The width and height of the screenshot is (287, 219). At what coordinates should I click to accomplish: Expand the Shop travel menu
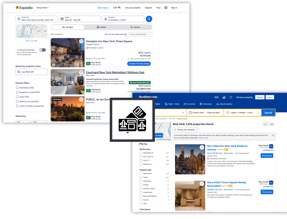[x=42, y=7]
